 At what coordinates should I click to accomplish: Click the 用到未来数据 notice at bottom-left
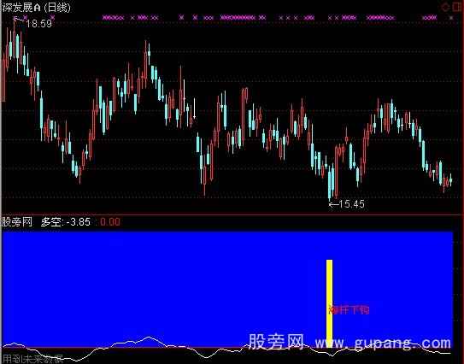pyautogui.click(x=32, y=359)
